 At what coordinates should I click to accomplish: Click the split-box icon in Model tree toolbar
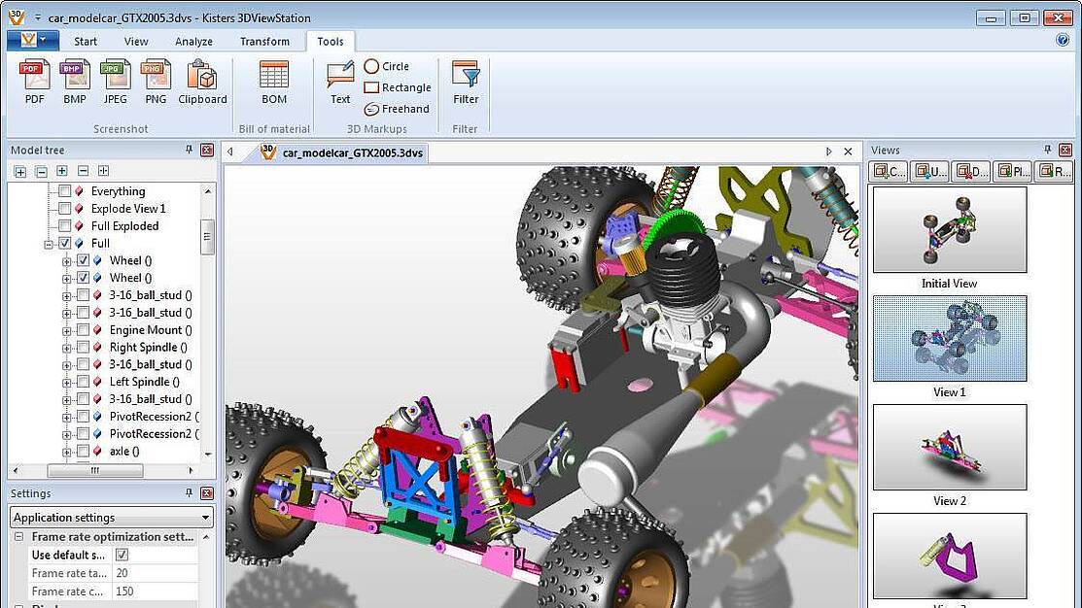[103, 171]
